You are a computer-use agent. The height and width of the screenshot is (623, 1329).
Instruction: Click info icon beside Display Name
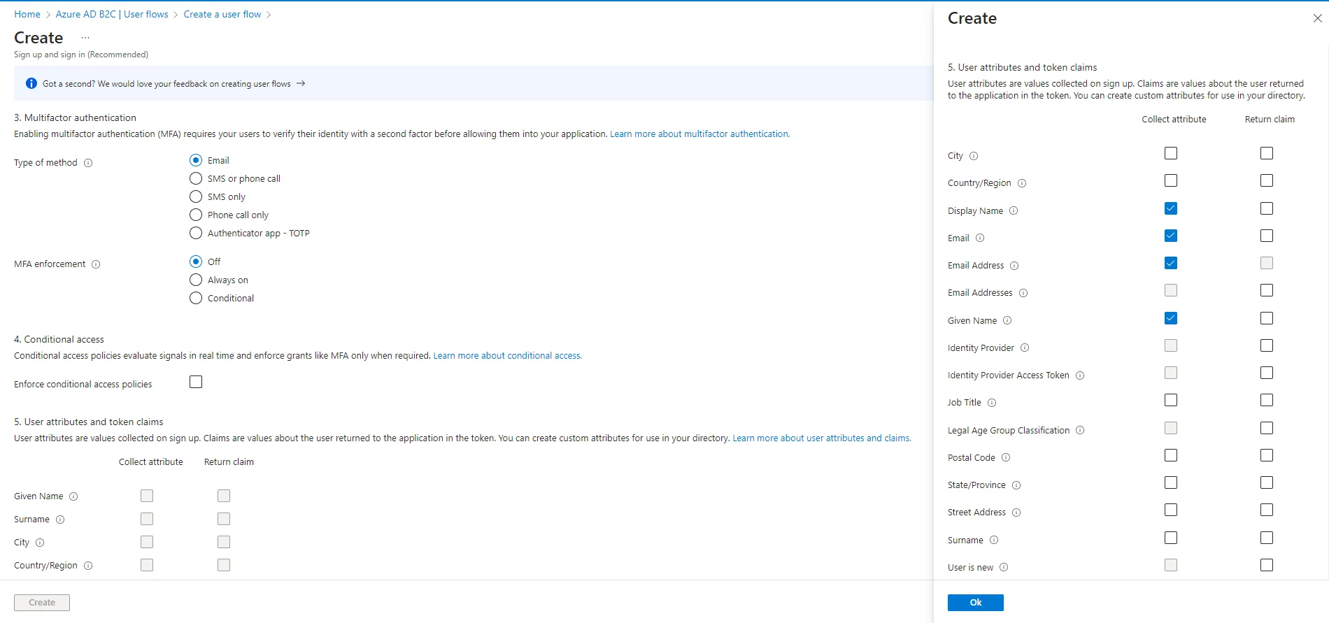click(1014, 211)
